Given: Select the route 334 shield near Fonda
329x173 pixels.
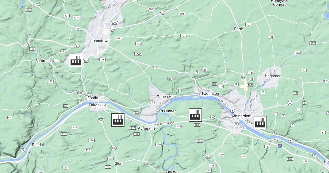Looking at the screenshot, I should 80,93.
